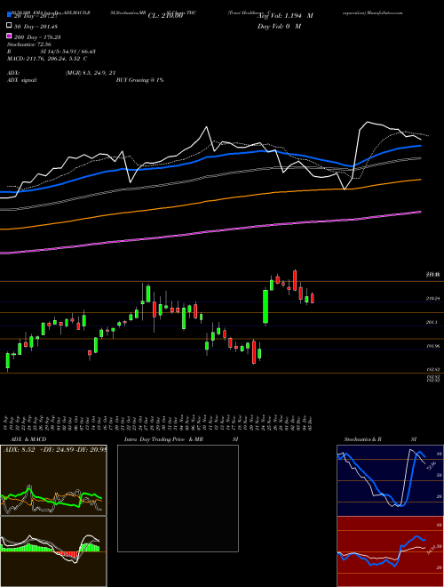Click the 'ADX signal:' label
444x587 pixels.
pyautogui.click(x=22, y=80)
